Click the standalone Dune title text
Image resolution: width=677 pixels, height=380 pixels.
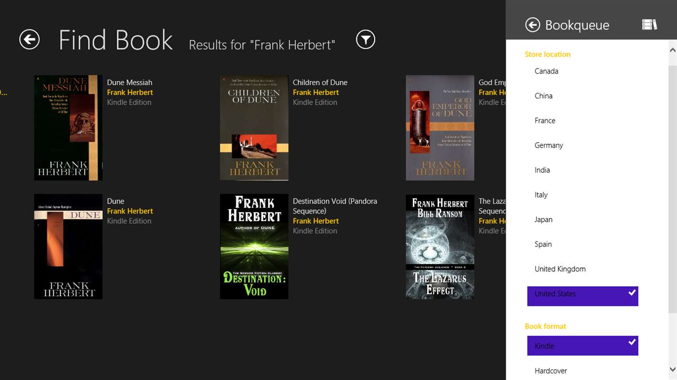point(116,201)
